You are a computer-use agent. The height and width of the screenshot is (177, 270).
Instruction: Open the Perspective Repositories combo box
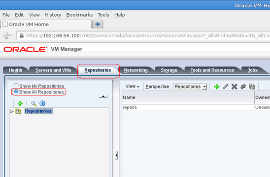190,87
